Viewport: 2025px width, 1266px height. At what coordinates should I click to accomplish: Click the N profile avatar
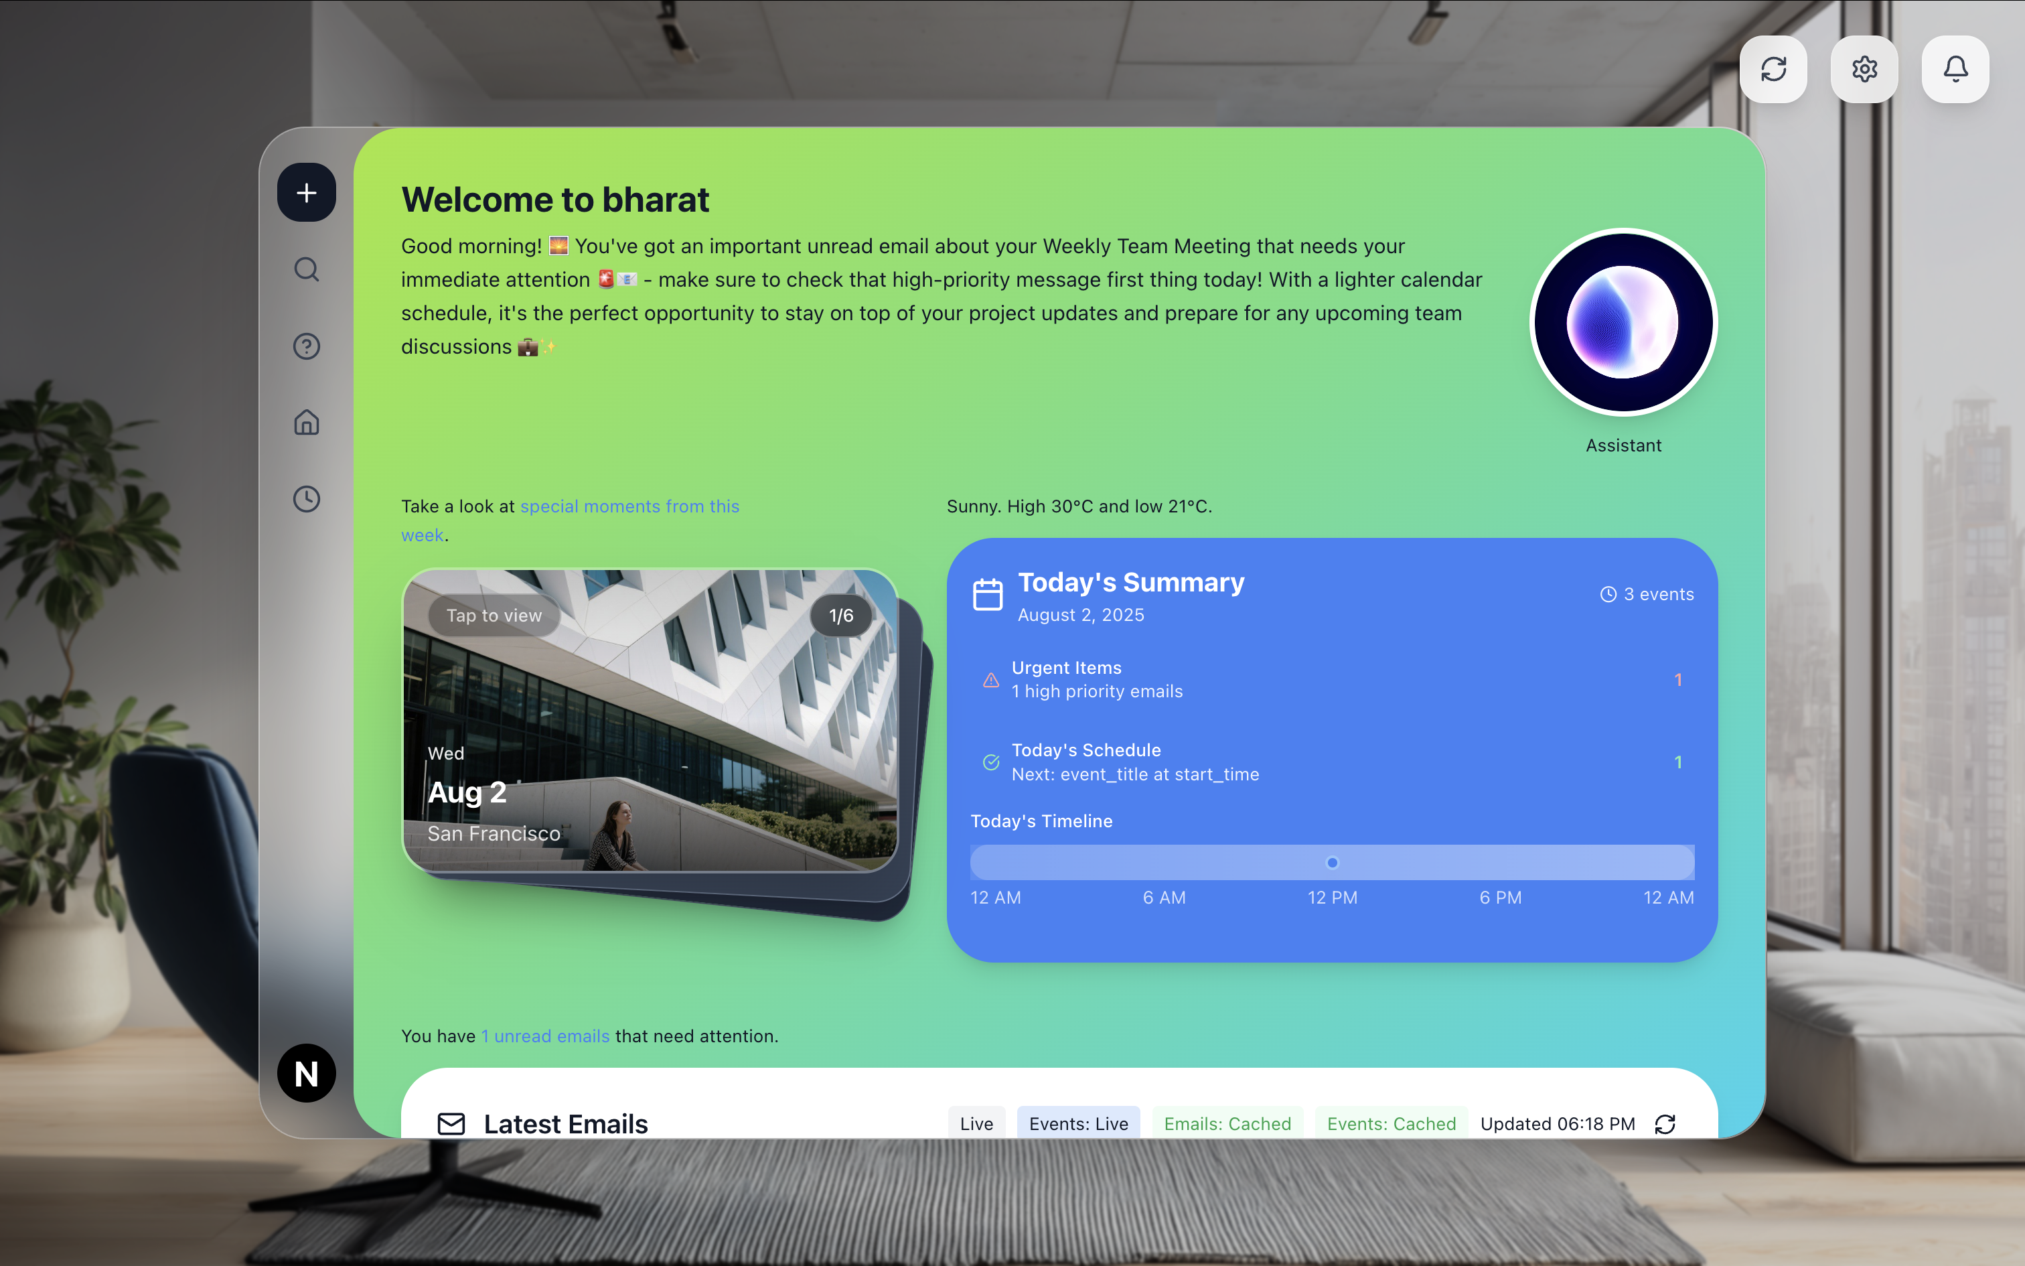(x=306, y=1072)
